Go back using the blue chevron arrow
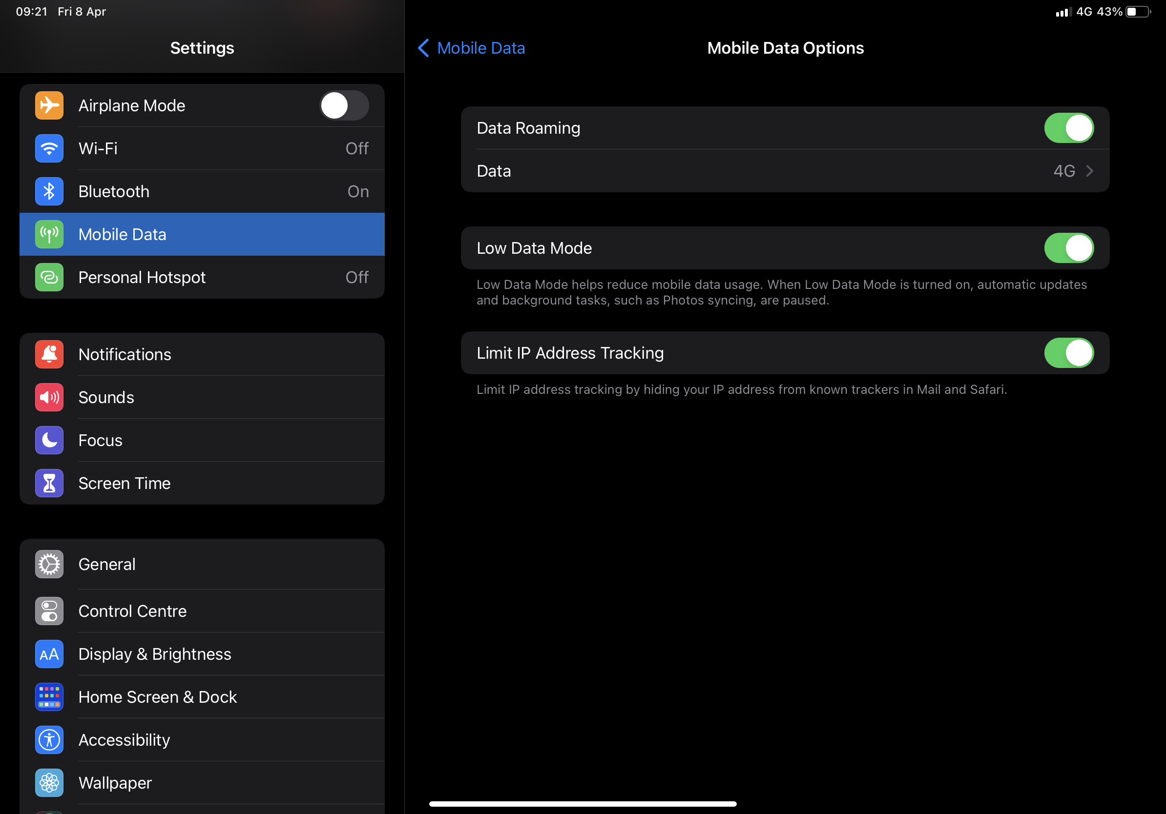Screen dimensions: 1166x814 tap(423, 48)
